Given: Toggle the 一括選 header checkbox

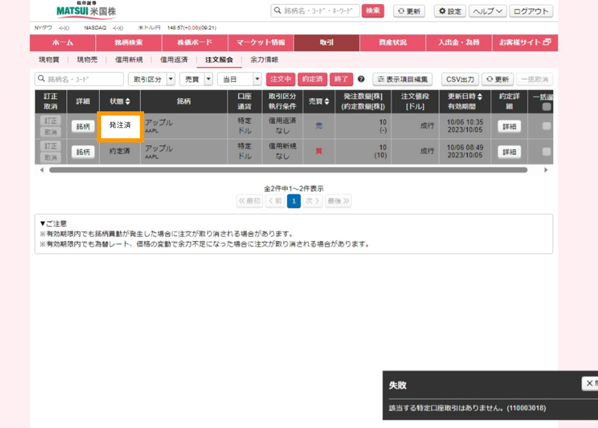Looking at the screenshot, I should pos(546,107).
